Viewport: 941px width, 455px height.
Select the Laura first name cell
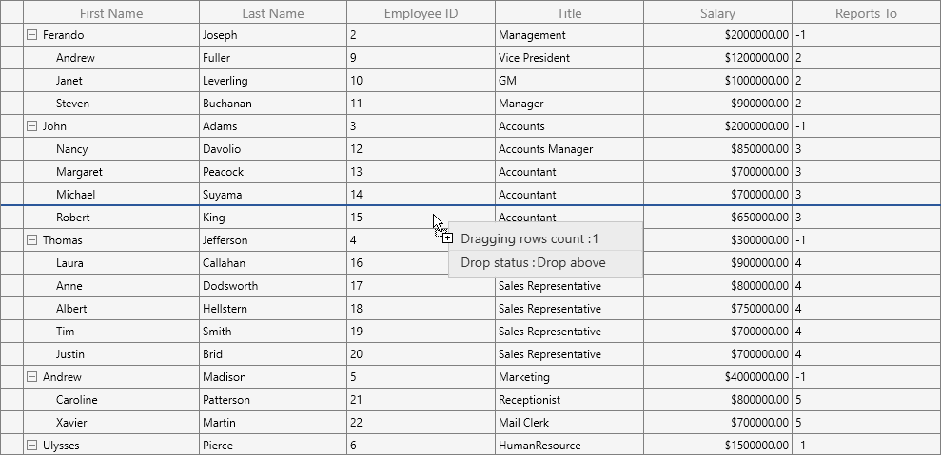(111, 263)
